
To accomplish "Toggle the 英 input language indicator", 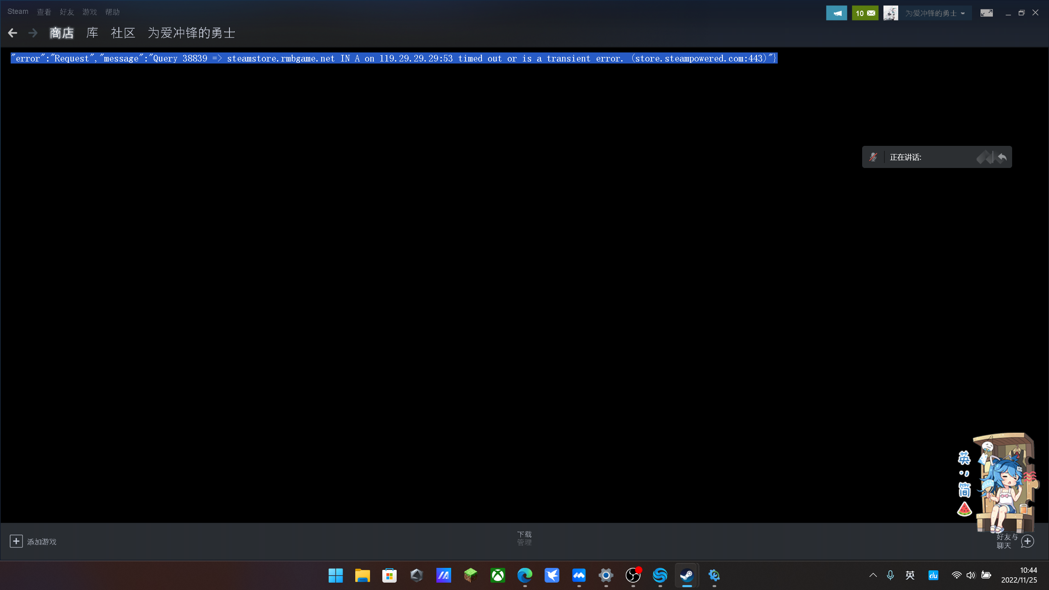I will point(910,575).
